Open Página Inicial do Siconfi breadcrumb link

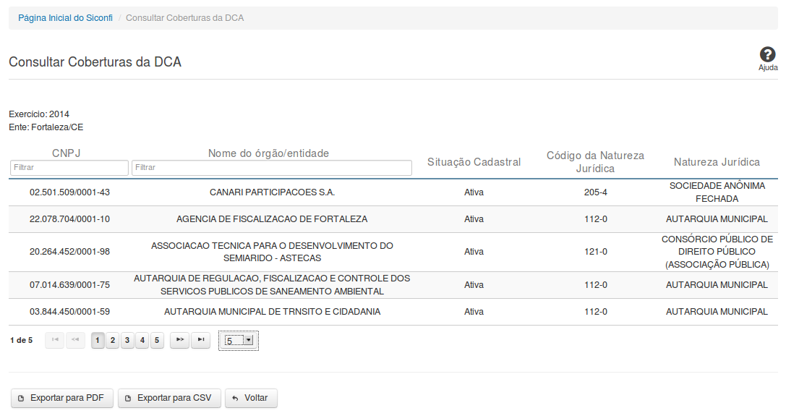(65, 17)
